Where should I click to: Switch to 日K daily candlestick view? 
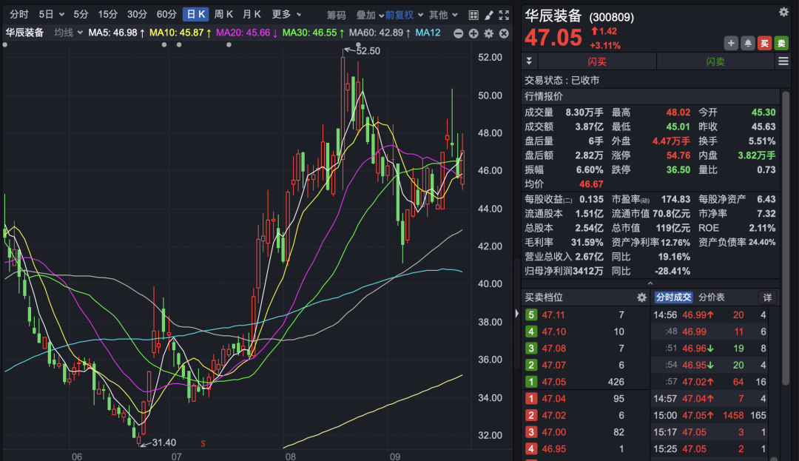(196, 14)
